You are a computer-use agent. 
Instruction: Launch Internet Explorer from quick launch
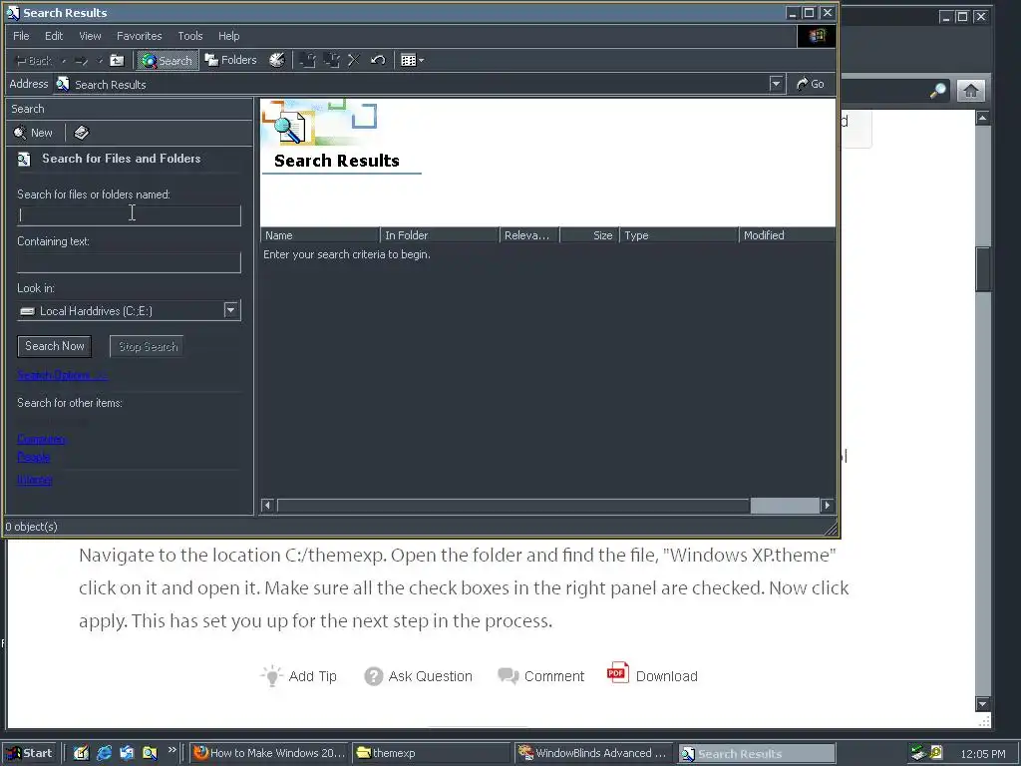point(104,753)
